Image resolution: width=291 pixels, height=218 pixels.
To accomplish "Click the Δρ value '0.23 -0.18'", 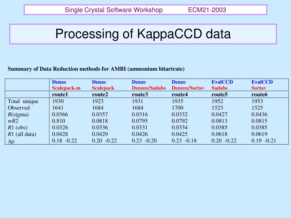I will tap(184, 141).
